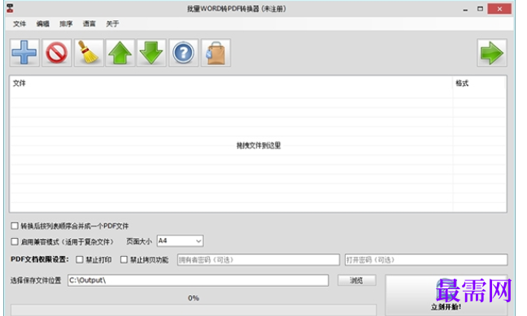Screen dimensions: 527x316
Task: Enable merging into one PDF file checkbox
Action: point(15,226)
